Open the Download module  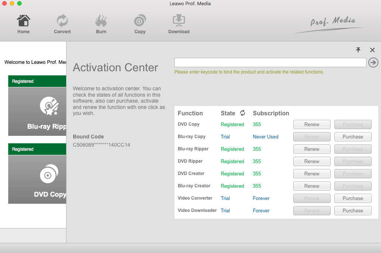(x=179, y=24)
